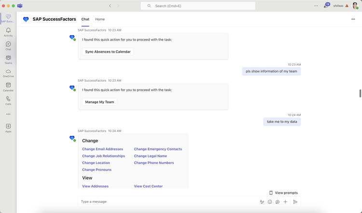Click the SAP SuccessFactors heart logo in header

coord(26,19)
